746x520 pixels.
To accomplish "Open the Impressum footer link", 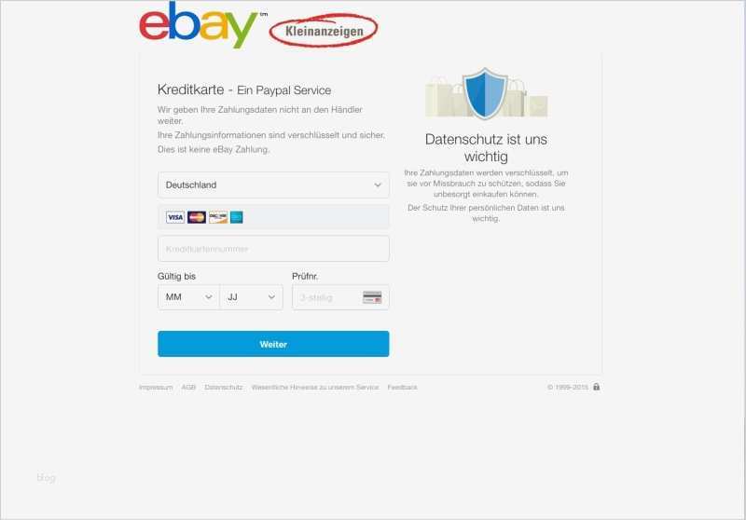I will 156,388.
